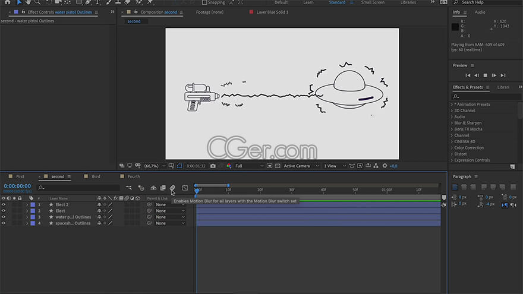Click the blue label swatch of Elect 2
This screenshot has height=294, width=523.
tap(33, 205)
